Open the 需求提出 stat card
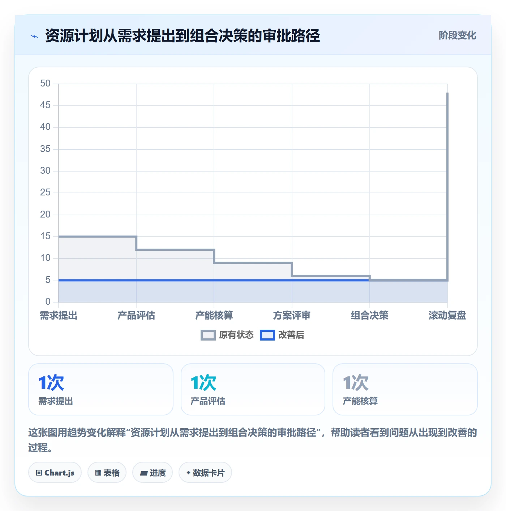 [x=101, y=389]
